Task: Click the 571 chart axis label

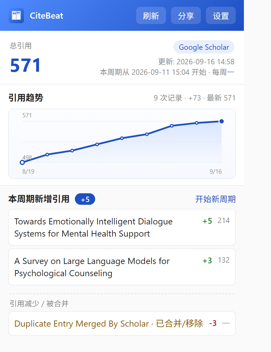Action: 27,115
